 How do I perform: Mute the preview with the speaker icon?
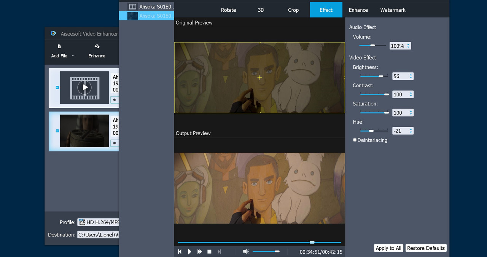click(x=246, y=251)
